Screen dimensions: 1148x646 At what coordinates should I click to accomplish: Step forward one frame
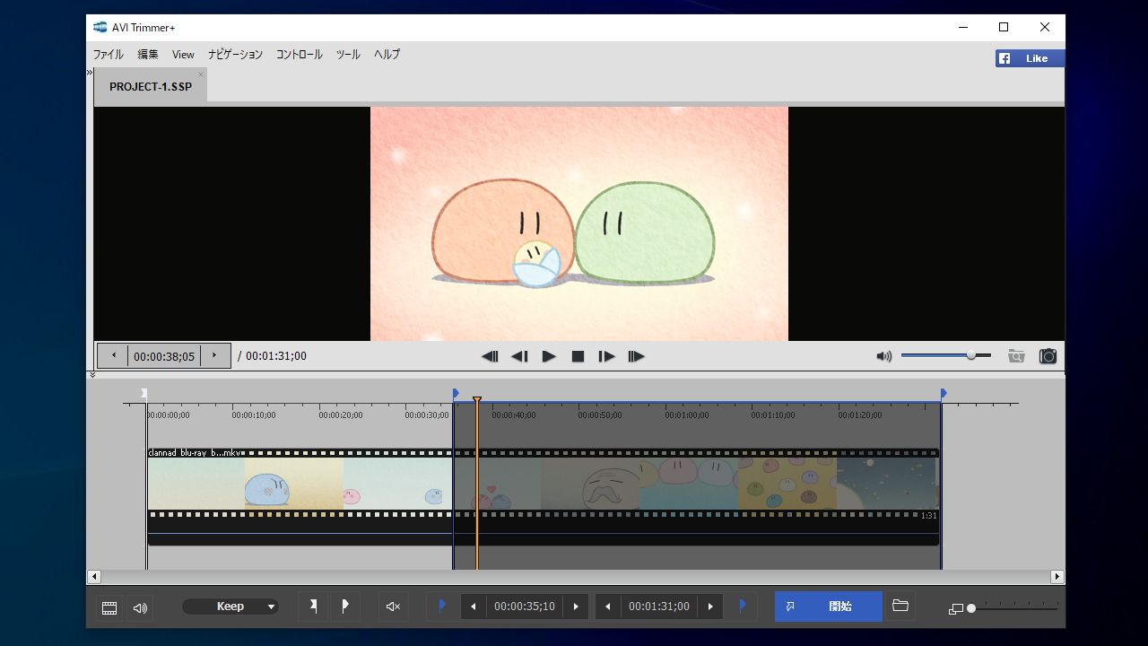[607, 356]
